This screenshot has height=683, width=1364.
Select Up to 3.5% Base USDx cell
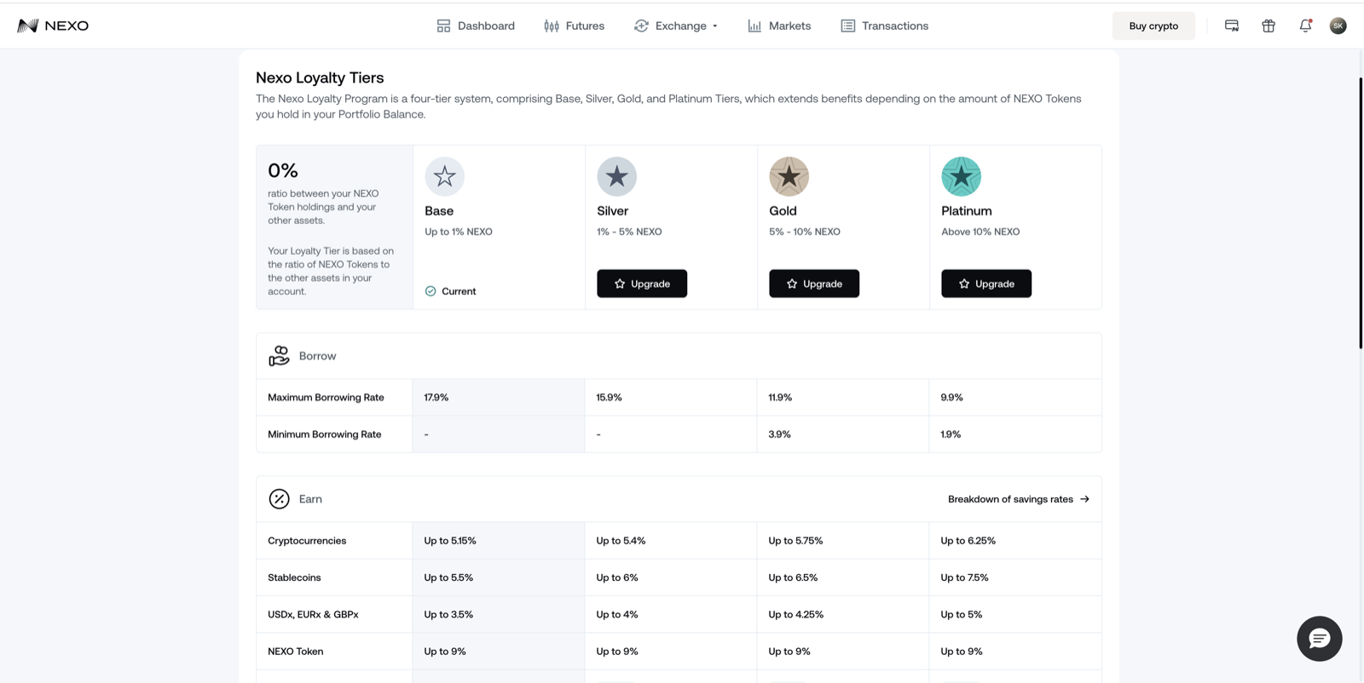[448, 615]
